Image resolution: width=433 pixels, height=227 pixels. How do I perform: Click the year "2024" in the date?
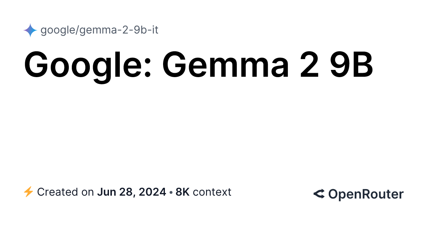pyautogui.click(x=154, y=192)
